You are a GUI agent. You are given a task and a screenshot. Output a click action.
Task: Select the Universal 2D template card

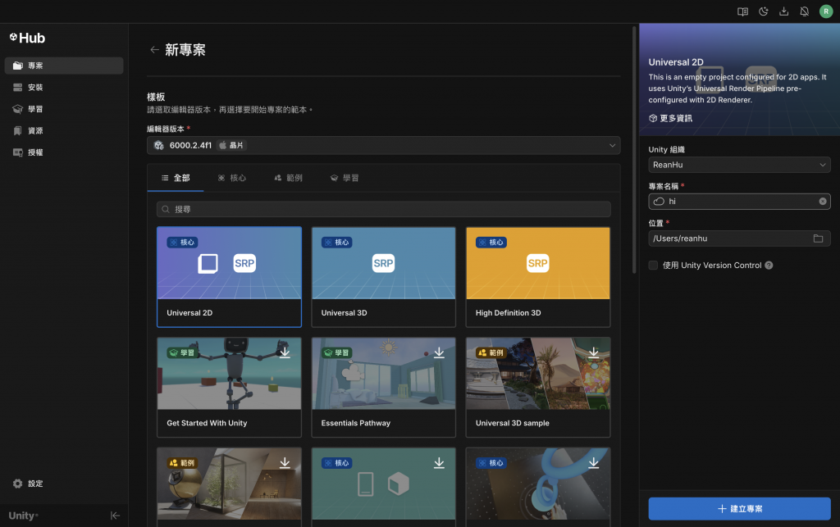tap(230, 276)
